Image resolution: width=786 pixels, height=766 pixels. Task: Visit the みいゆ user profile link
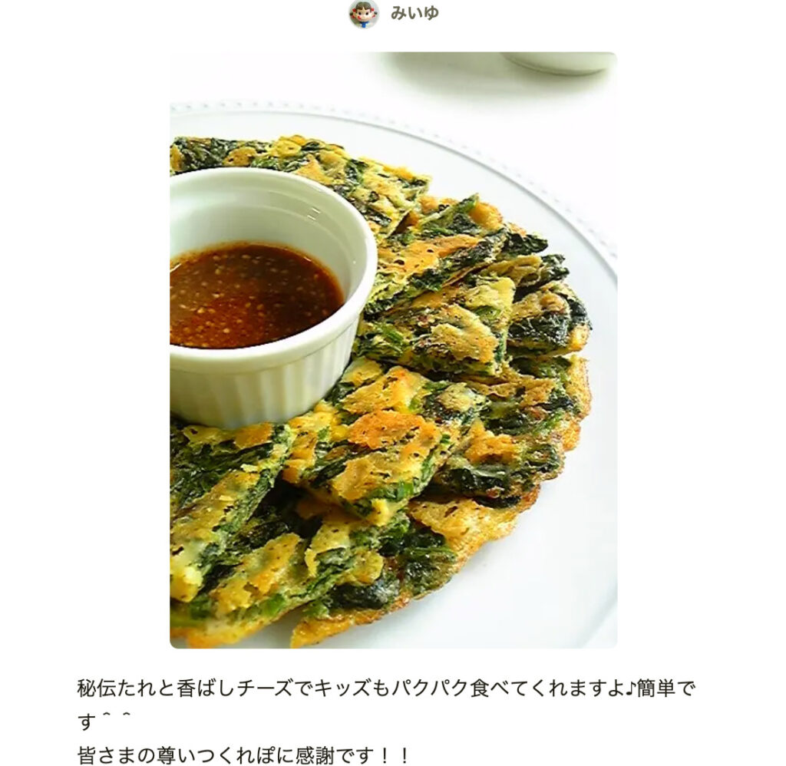click(414, 12)
